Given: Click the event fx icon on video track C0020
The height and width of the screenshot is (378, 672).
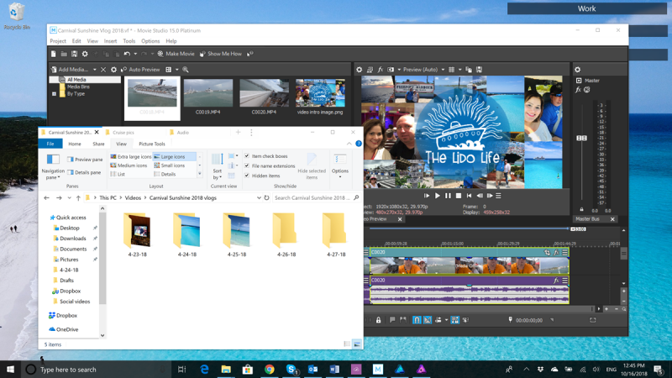Looking at the screenshot, I should click(x=556, y=252).
